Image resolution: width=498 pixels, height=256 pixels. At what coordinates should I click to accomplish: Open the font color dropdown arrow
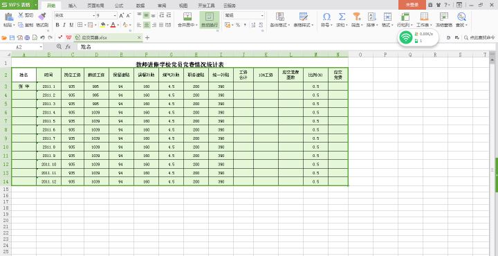[x=118, y=25]
